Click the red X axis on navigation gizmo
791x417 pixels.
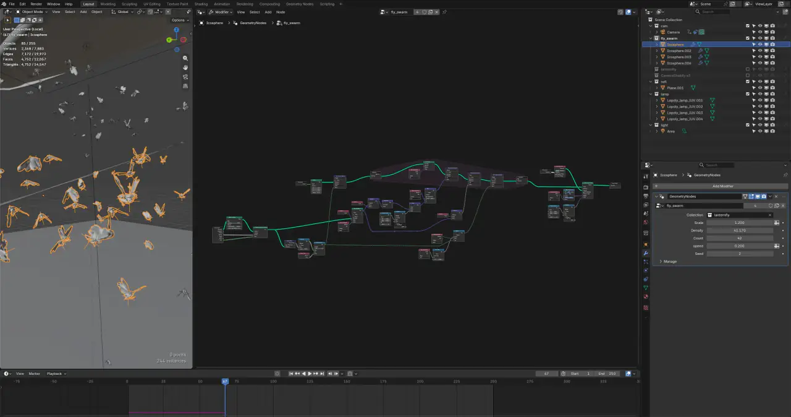(184, 40)
